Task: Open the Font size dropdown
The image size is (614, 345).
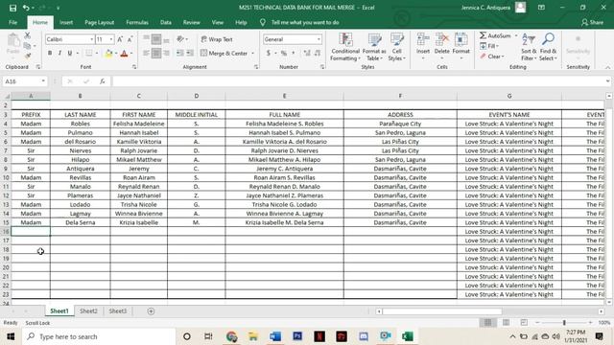Action: (111, 39)
